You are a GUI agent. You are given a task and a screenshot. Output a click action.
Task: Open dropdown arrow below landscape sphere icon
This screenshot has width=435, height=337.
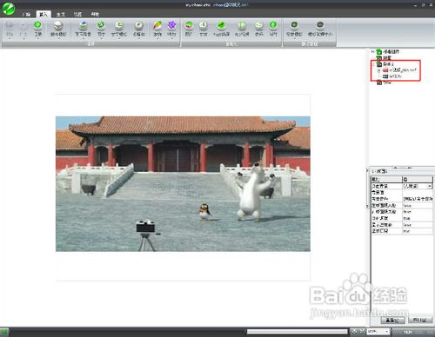(84, 38)
